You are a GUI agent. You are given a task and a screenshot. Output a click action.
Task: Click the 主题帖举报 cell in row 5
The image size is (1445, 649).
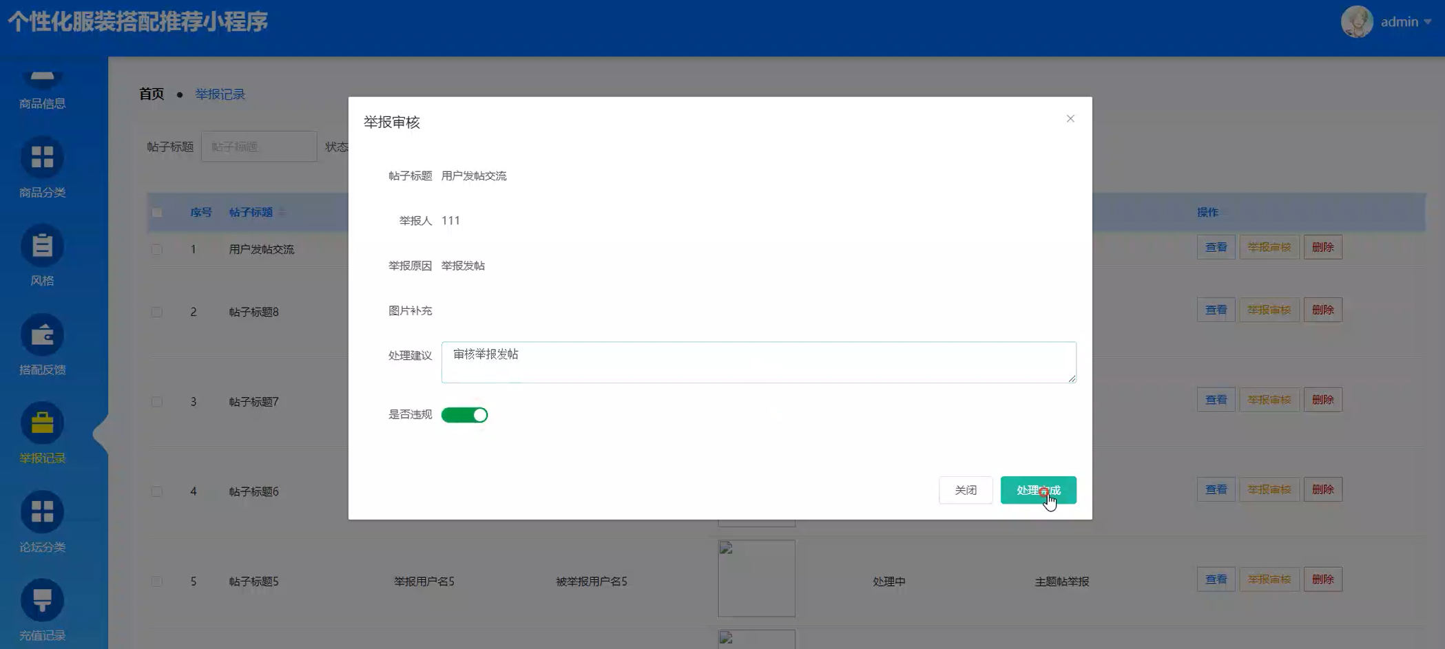coord(1061,582)
